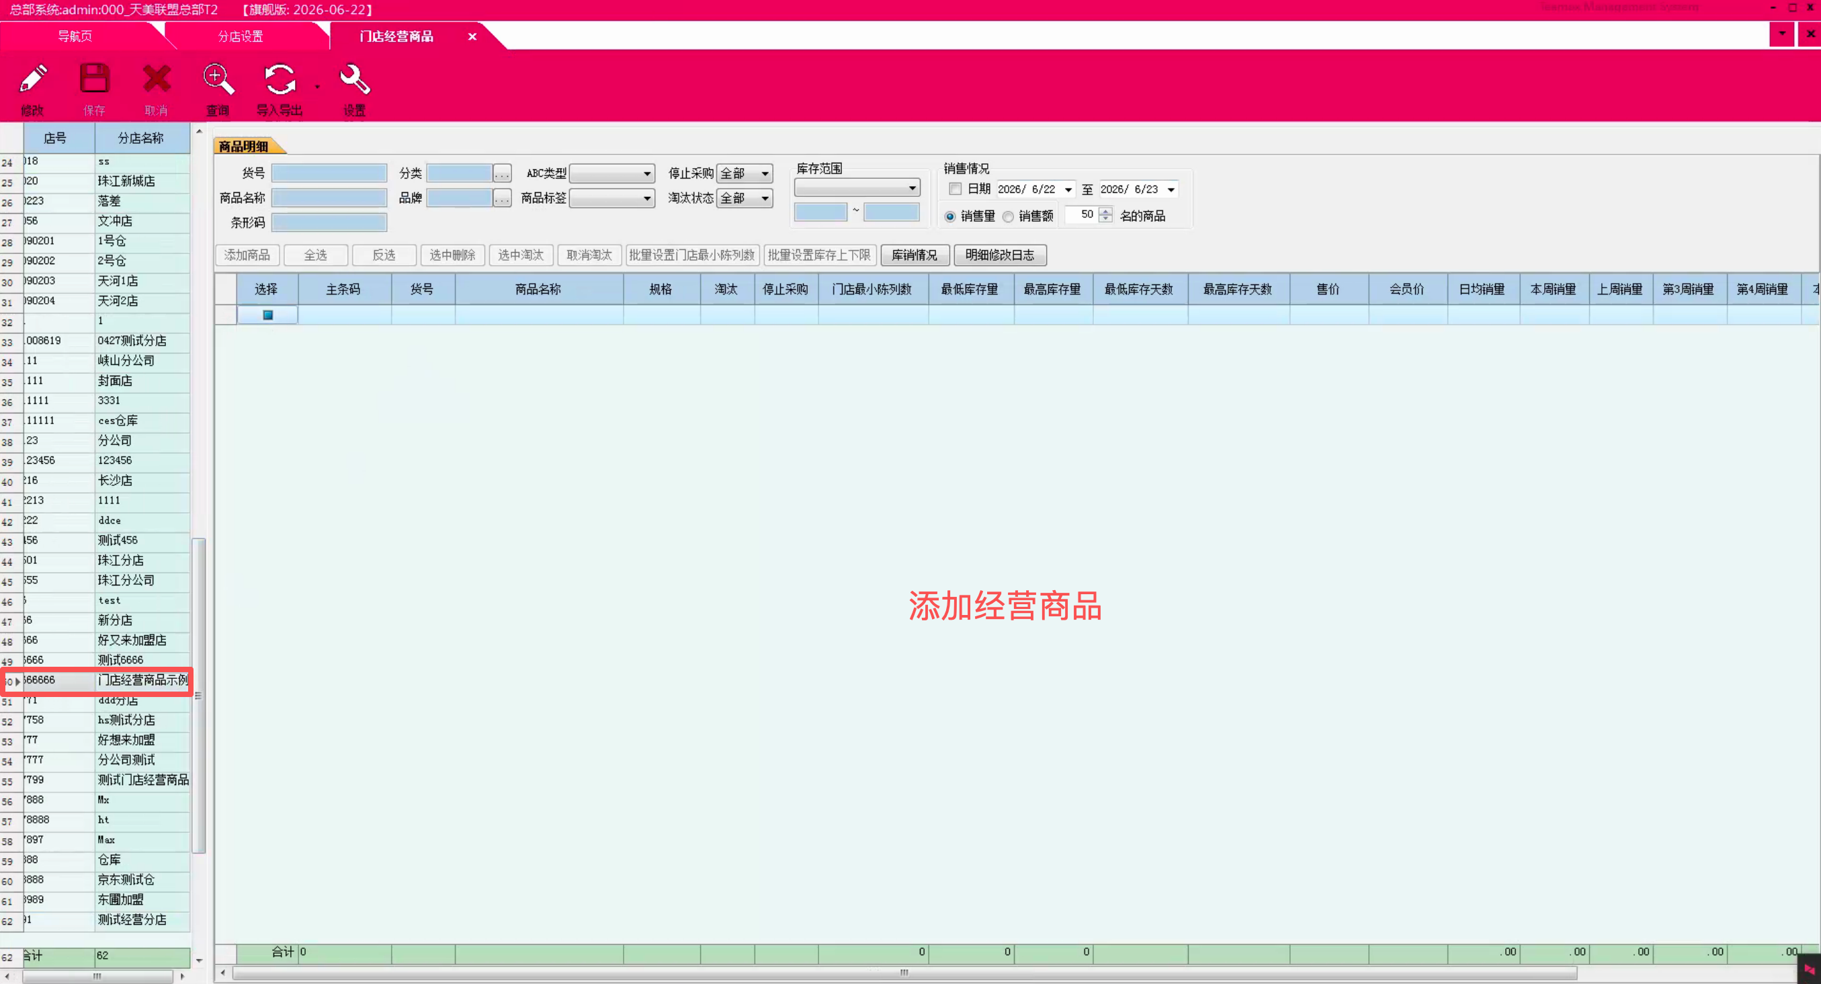Open the tab list dropdown at top right
Image resolution: width=1821 pixels, height=984 pixels.
click(1781, 34)
